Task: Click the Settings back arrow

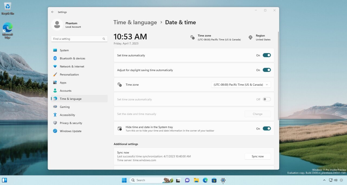Action: point(52,12)
